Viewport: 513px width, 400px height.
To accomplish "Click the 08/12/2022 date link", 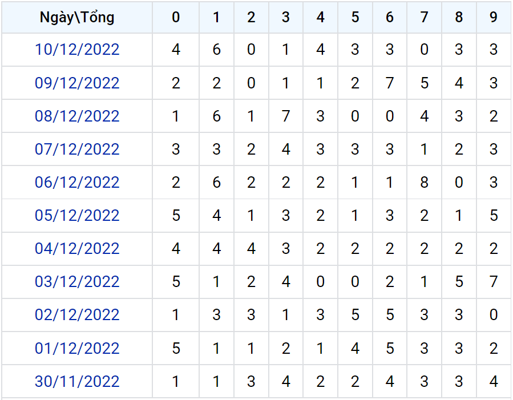I will 77,116.
